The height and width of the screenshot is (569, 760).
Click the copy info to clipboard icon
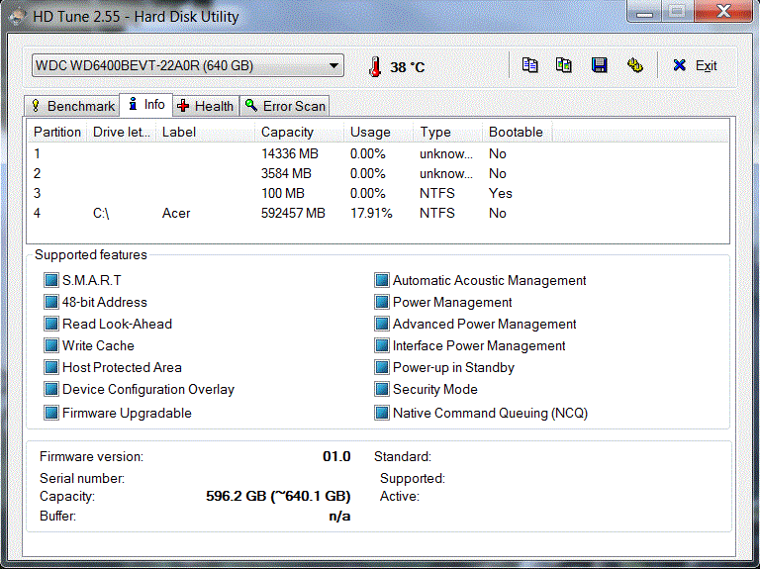[x=529, y=65]
